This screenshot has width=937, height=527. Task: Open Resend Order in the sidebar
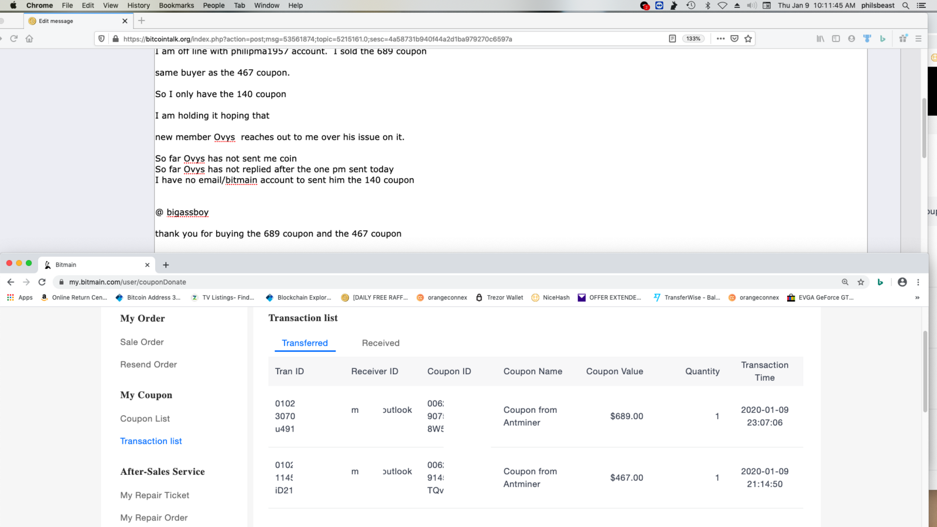click(148, 364)
